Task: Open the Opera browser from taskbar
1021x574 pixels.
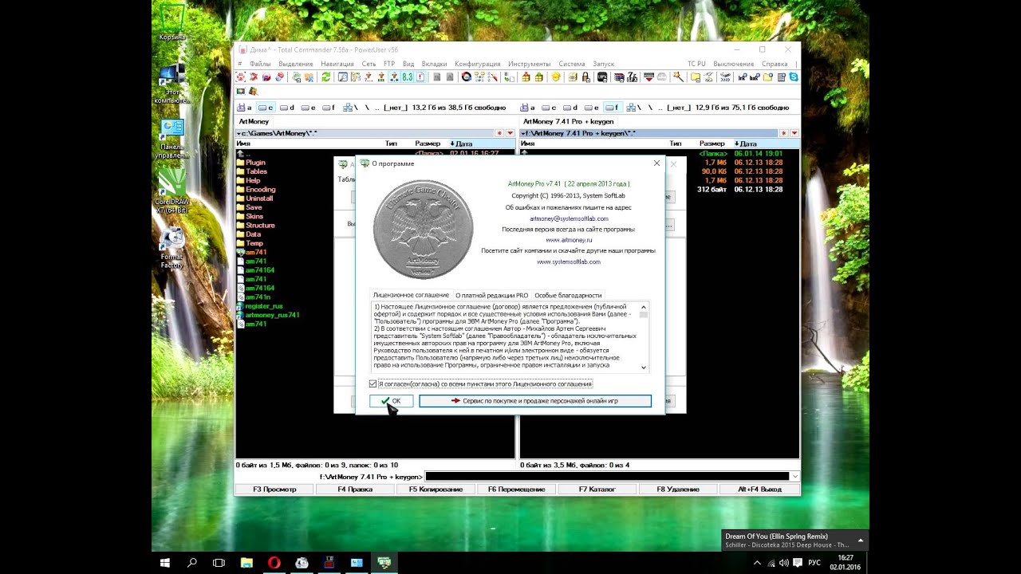Action: [274, 562]
